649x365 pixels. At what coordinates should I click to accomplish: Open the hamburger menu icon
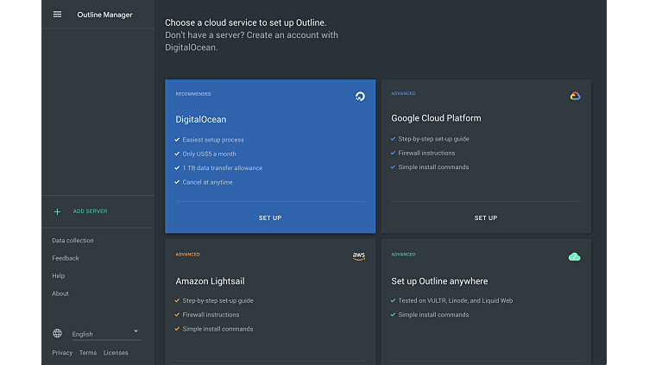(57, 15)
